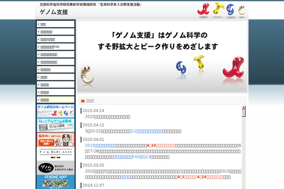Screen dimensions: 284x189
Task: Click the blue G mascot in the header
Action: [231, 9]
